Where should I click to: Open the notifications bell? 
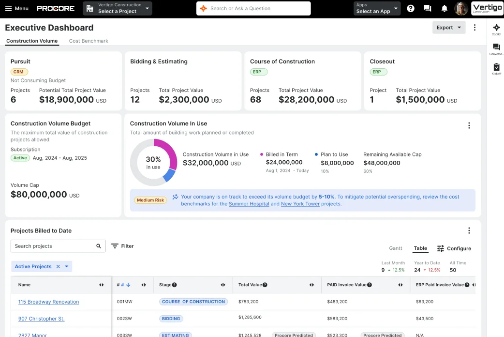pyautogui.click(x=444, y=8)
